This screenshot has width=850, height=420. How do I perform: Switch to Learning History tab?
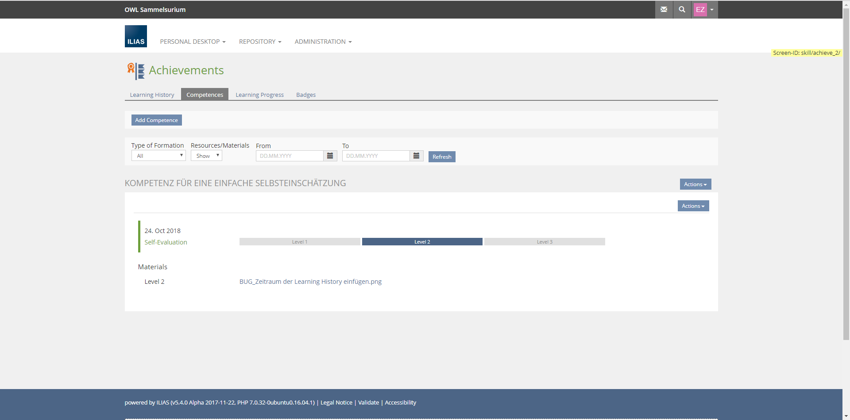point(152,95)
